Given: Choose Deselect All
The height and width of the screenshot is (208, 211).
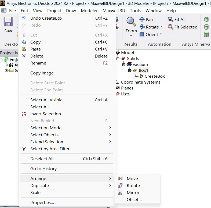Looking at the screenshot, I should point(67,159).
